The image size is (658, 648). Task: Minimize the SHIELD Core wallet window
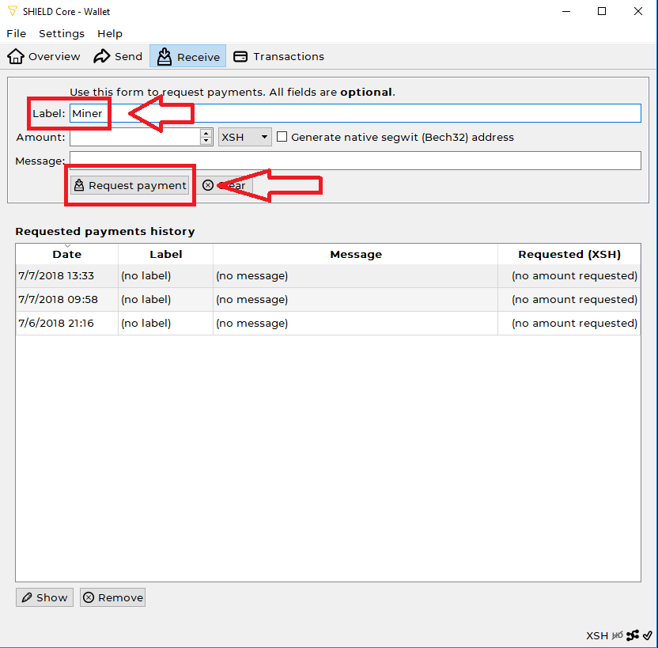566,11
